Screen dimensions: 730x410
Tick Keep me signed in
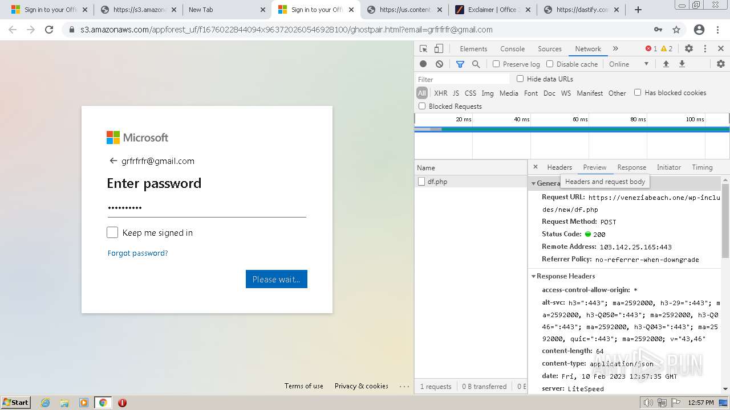pyautogui.click(x=112, y=232)
